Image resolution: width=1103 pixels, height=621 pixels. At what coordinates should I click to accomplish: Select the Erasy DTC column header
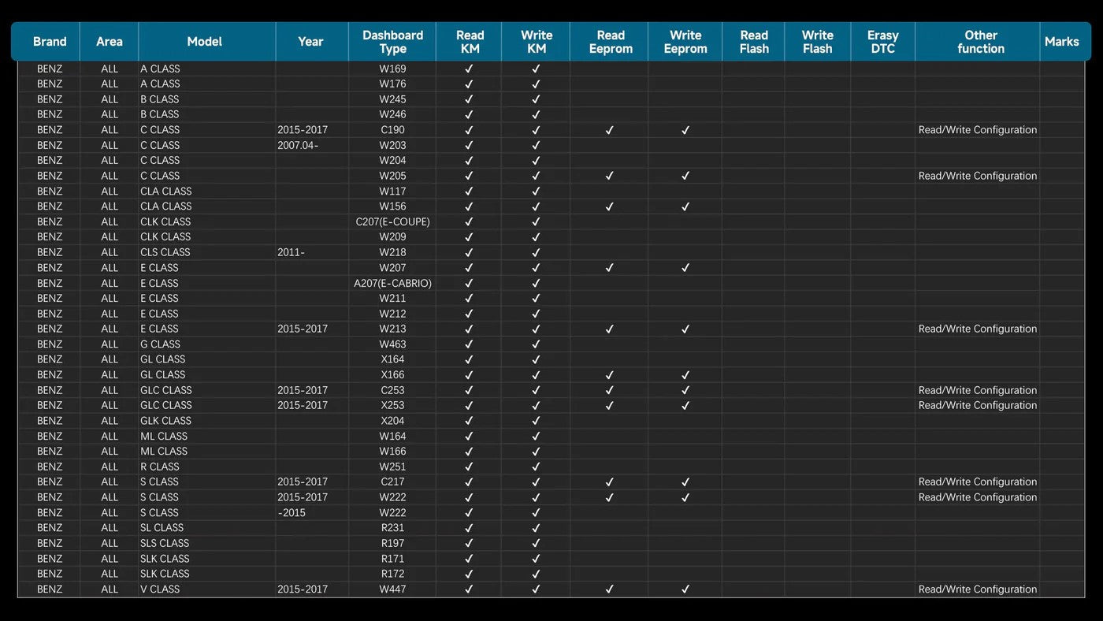(882, 42)
